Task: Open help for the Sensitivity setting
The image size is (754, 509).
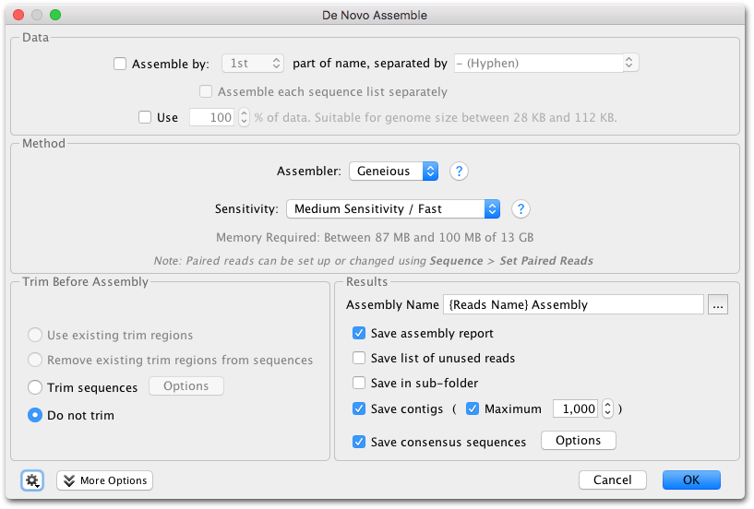Action: point(521,209)
